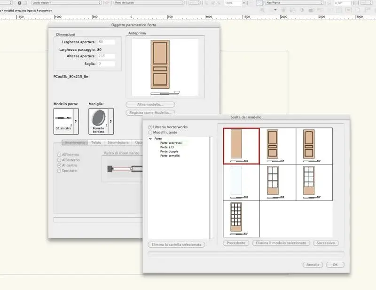Click the Larghezza apertura input field
The image size is (376, 290).
[106, 42]
